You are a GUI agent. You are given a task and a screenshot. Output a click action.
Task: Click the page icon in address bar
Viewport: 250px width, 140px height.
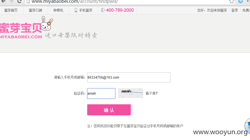click(28, 2)
